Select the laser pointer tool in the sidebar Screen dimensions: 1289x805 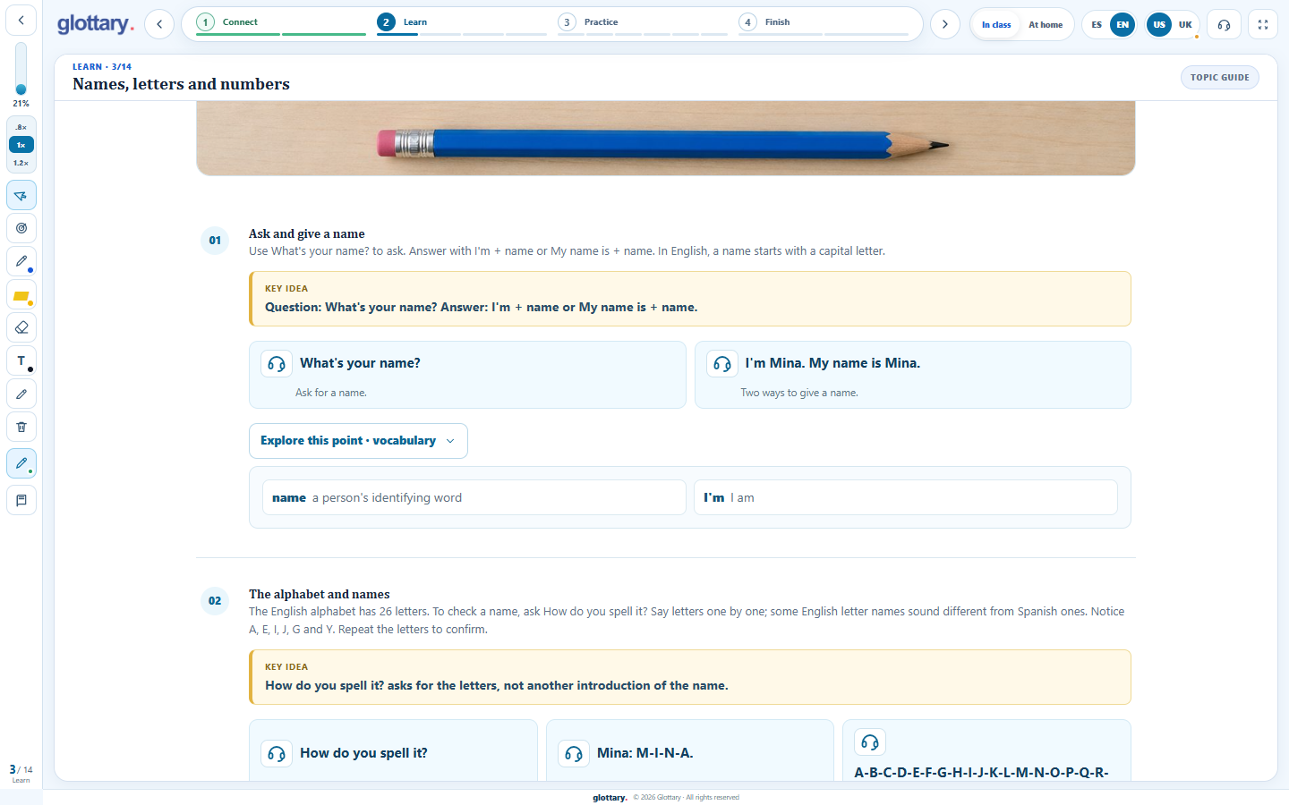tap(21, 195)
